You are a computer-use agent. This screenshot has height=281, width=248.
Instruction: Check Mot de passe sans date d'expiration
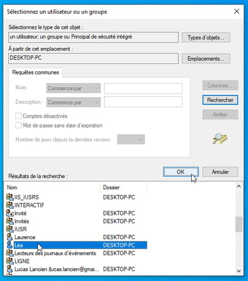18,125
